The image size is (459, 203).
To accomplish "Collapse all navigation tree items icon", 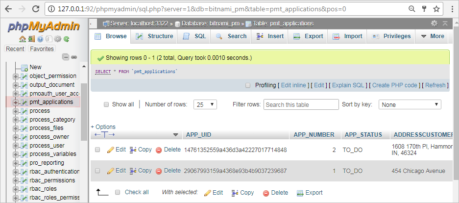I will pyautogui.click(x=66, y=57).
